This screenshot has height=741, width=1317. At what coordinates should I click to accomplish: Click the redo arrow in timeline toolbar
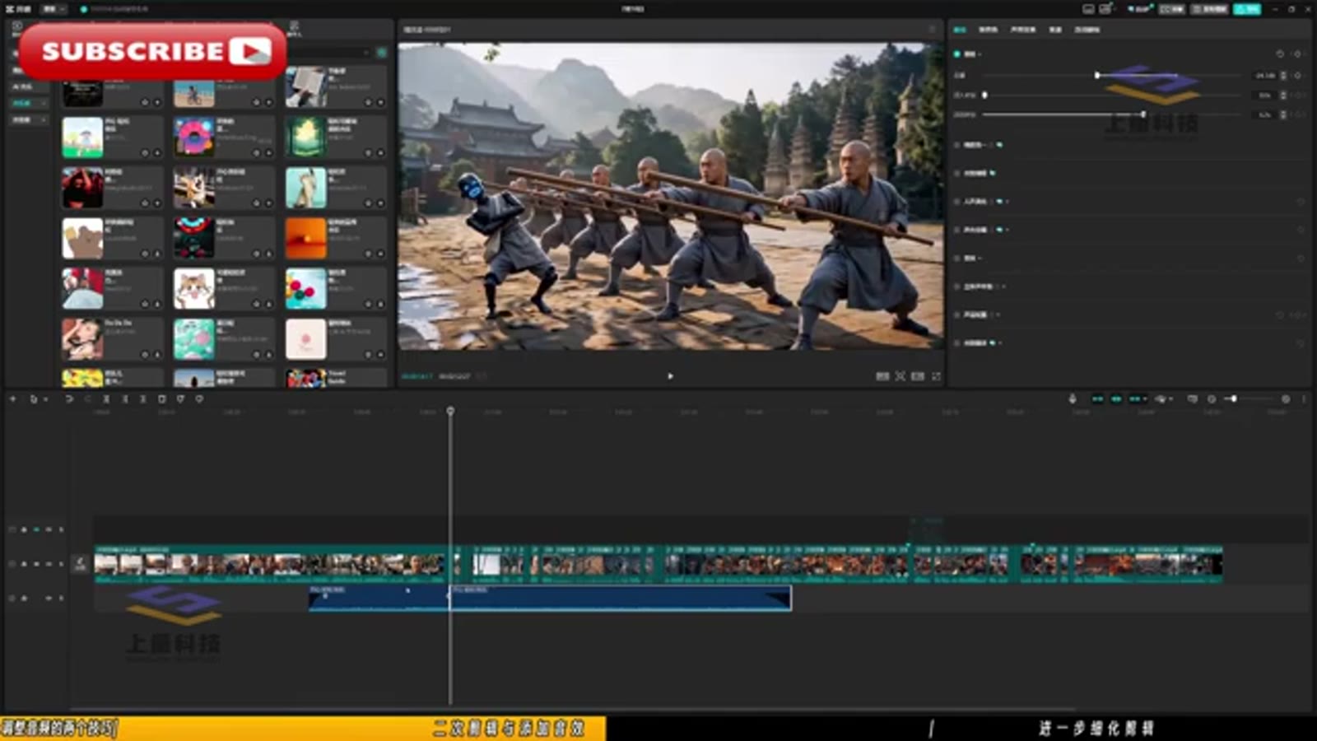(87, 398)
